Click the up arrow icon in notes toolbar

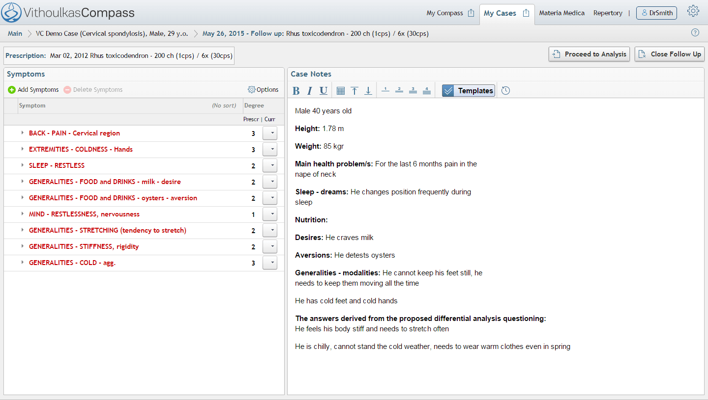tap(354, 91)
